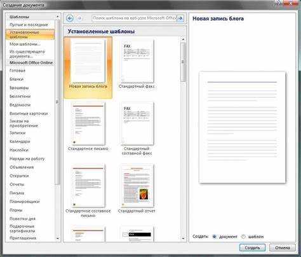Open the Календари online category
301x257 pixels.
[x=20, y=141]
